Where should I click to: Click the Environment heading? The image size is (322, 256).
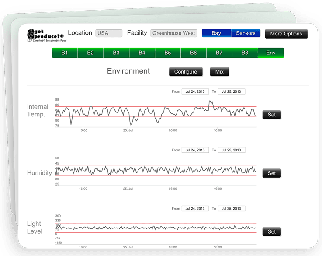[x=128, y=71]
